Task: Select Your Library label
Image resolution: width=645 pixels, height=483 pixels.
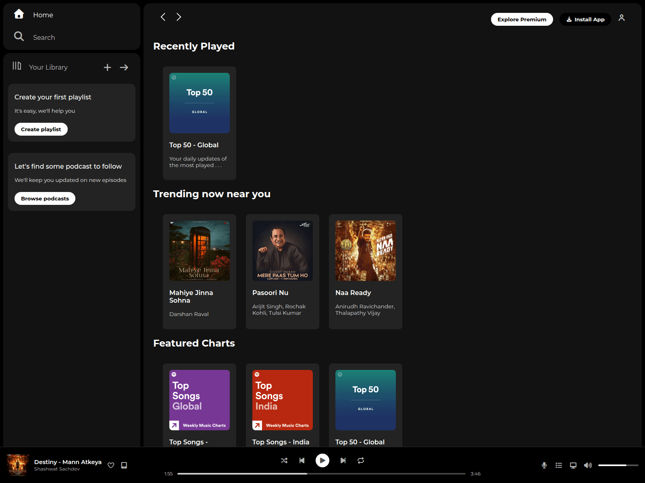Action: tap(48, 67)
